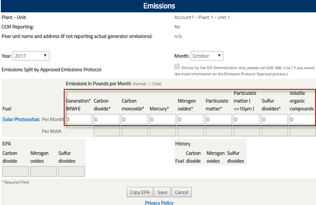316x205 pixels.
Task: Click the EPA Carbon dioxide field
Action: 16,172
